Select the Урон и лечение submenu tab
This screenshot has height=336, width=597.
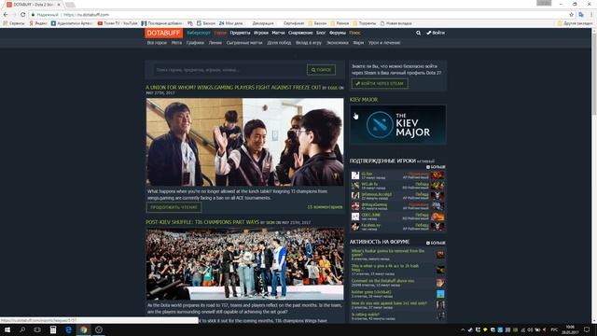tap(384, 43)
